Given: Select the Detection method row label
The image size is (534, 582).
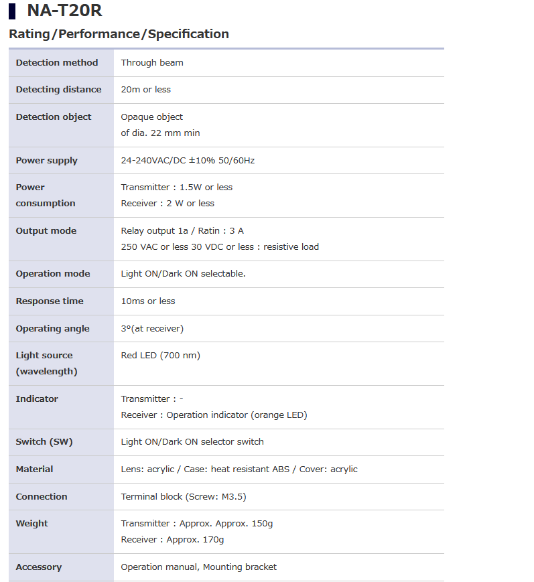Looking at the screenshot, I should coord(57,63).
